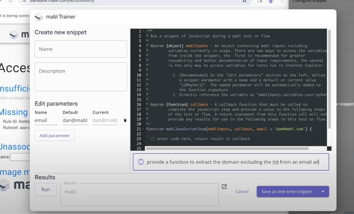Cancel the snippet creation
Viewport: 354px width, 214px height.
pyautogui.click(x=242, y=191)
